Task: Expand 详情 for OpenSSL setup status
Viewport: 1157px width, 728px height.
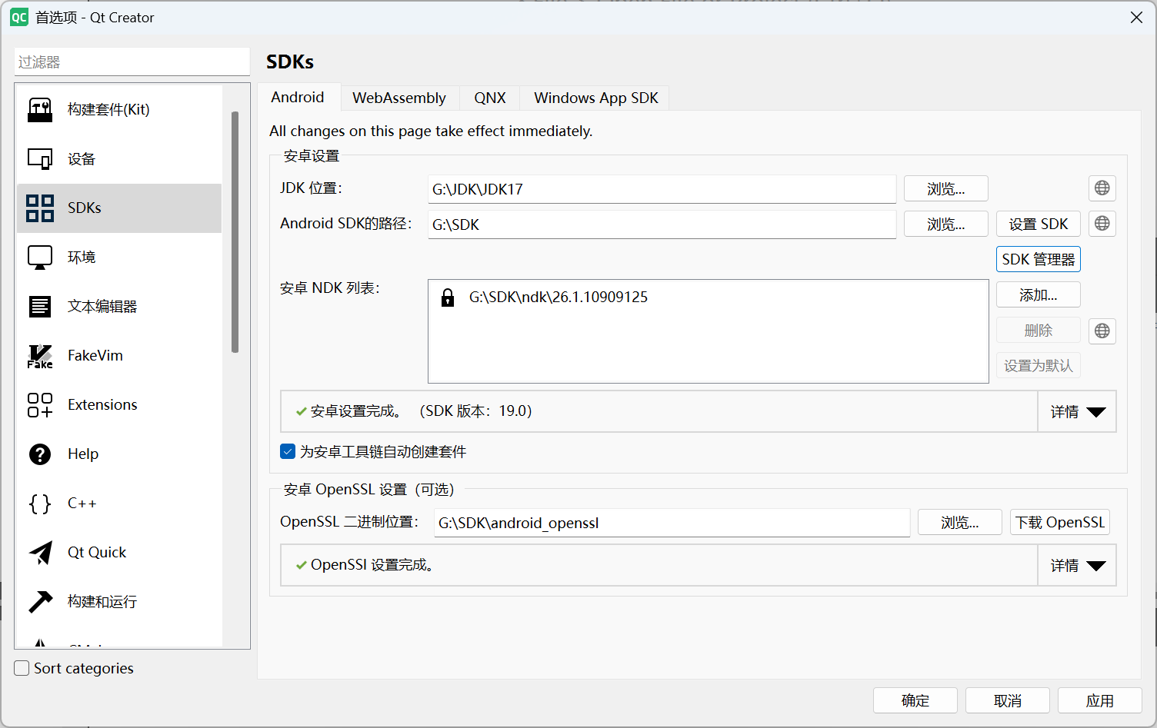Action: 1077,566
